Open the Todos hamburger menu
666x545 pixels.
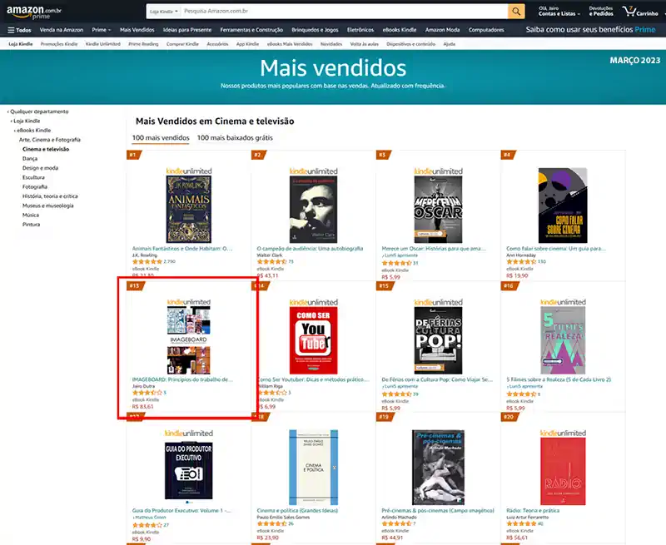point(19,30)
